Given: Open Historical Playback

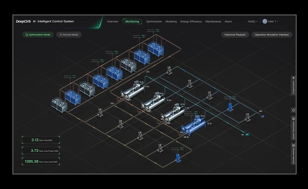Looking at the screenshot, I should [235, 34].
